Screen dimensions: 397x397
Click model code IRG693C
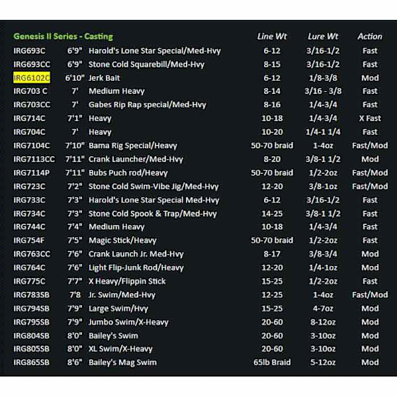[29, 51]
